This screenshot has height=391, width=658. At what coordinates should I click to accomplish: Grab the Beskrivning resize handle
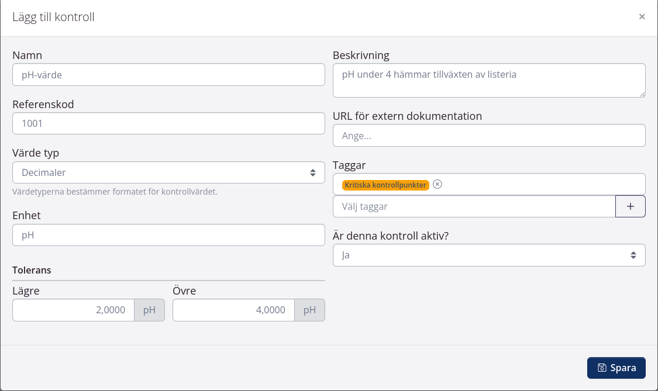pyautogui.click(x=642, y=95)
